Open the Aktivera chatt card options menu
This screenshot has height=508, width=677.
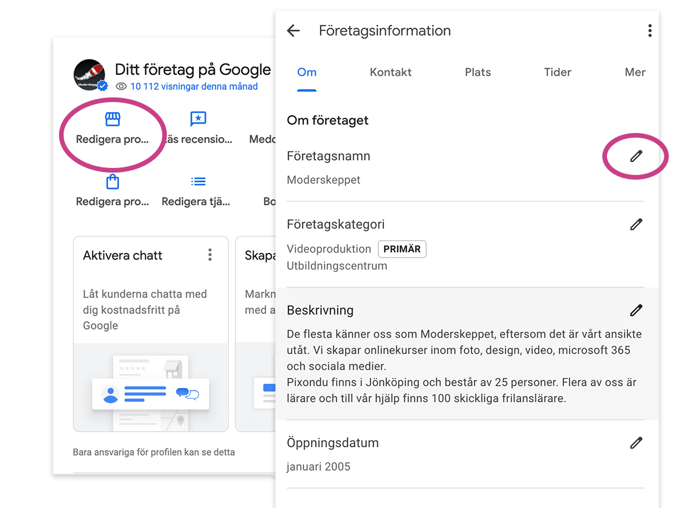point(210,255)
